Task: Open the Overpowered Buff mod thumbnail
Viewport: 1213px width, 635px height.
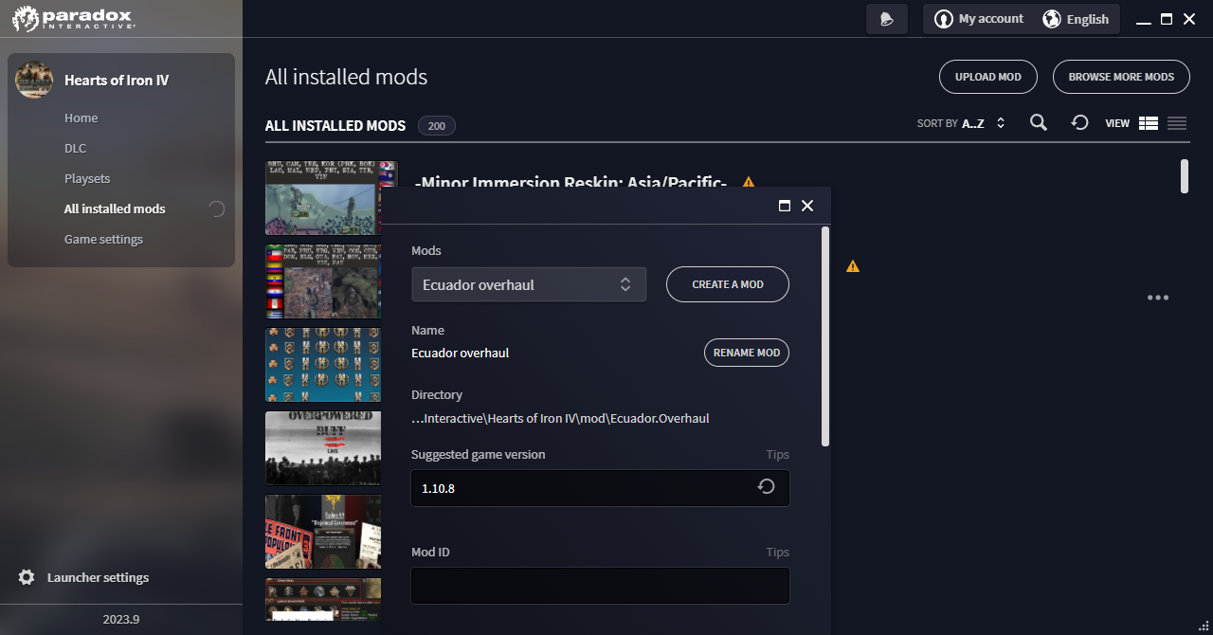Action: click(323, 448)
